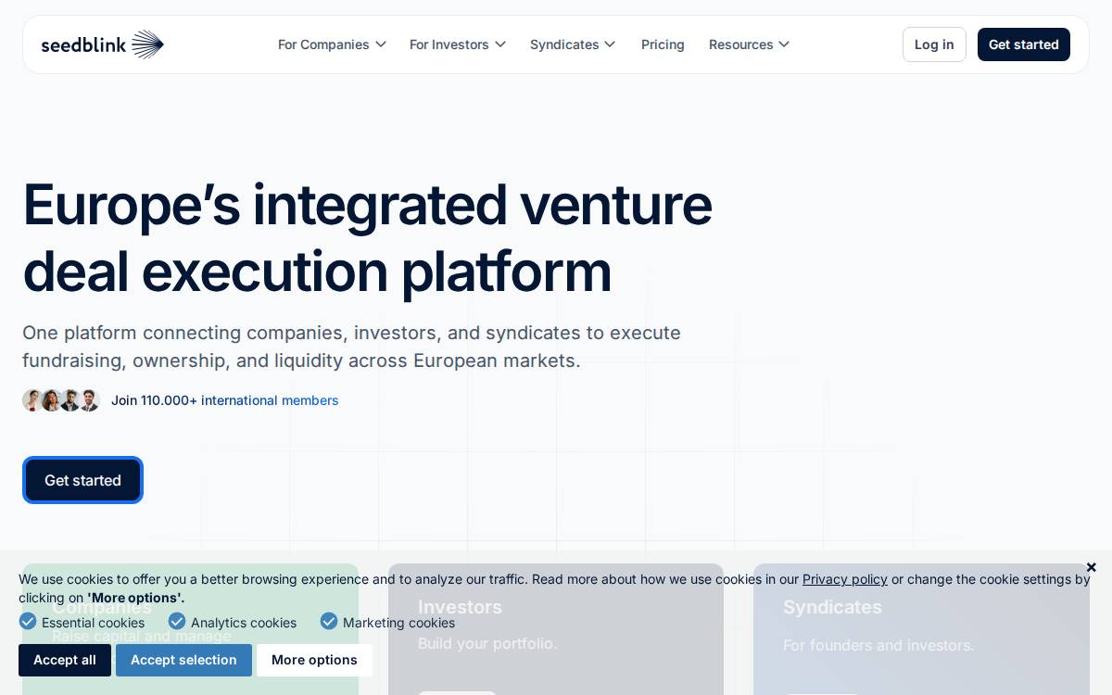Toggle the Essential cookies checkbox
This screenshot has height=695, width=1112.
click(28, 622)
